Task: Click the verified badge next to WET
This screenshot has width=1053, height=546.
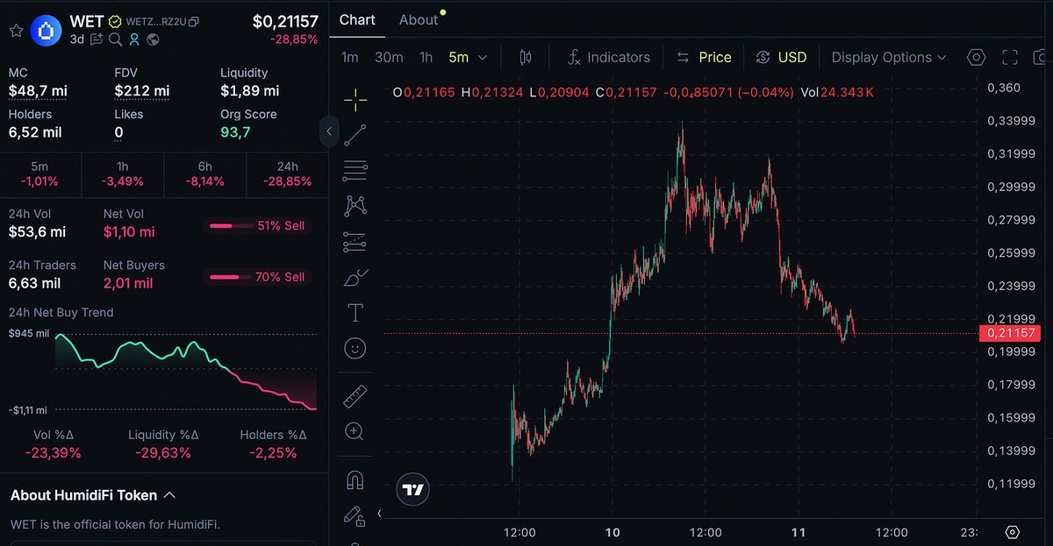Action: pyautogui.click(x=115, y=21)
